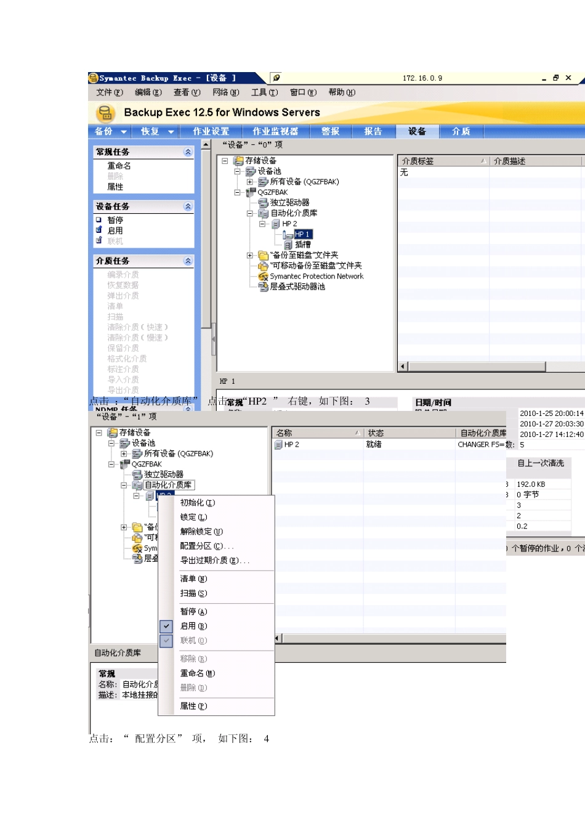Expand “备份至磁盘”文件夹 node in upper tree
Image resolution: width=585 pixels, height=828 pixels.
pos(249,255)
